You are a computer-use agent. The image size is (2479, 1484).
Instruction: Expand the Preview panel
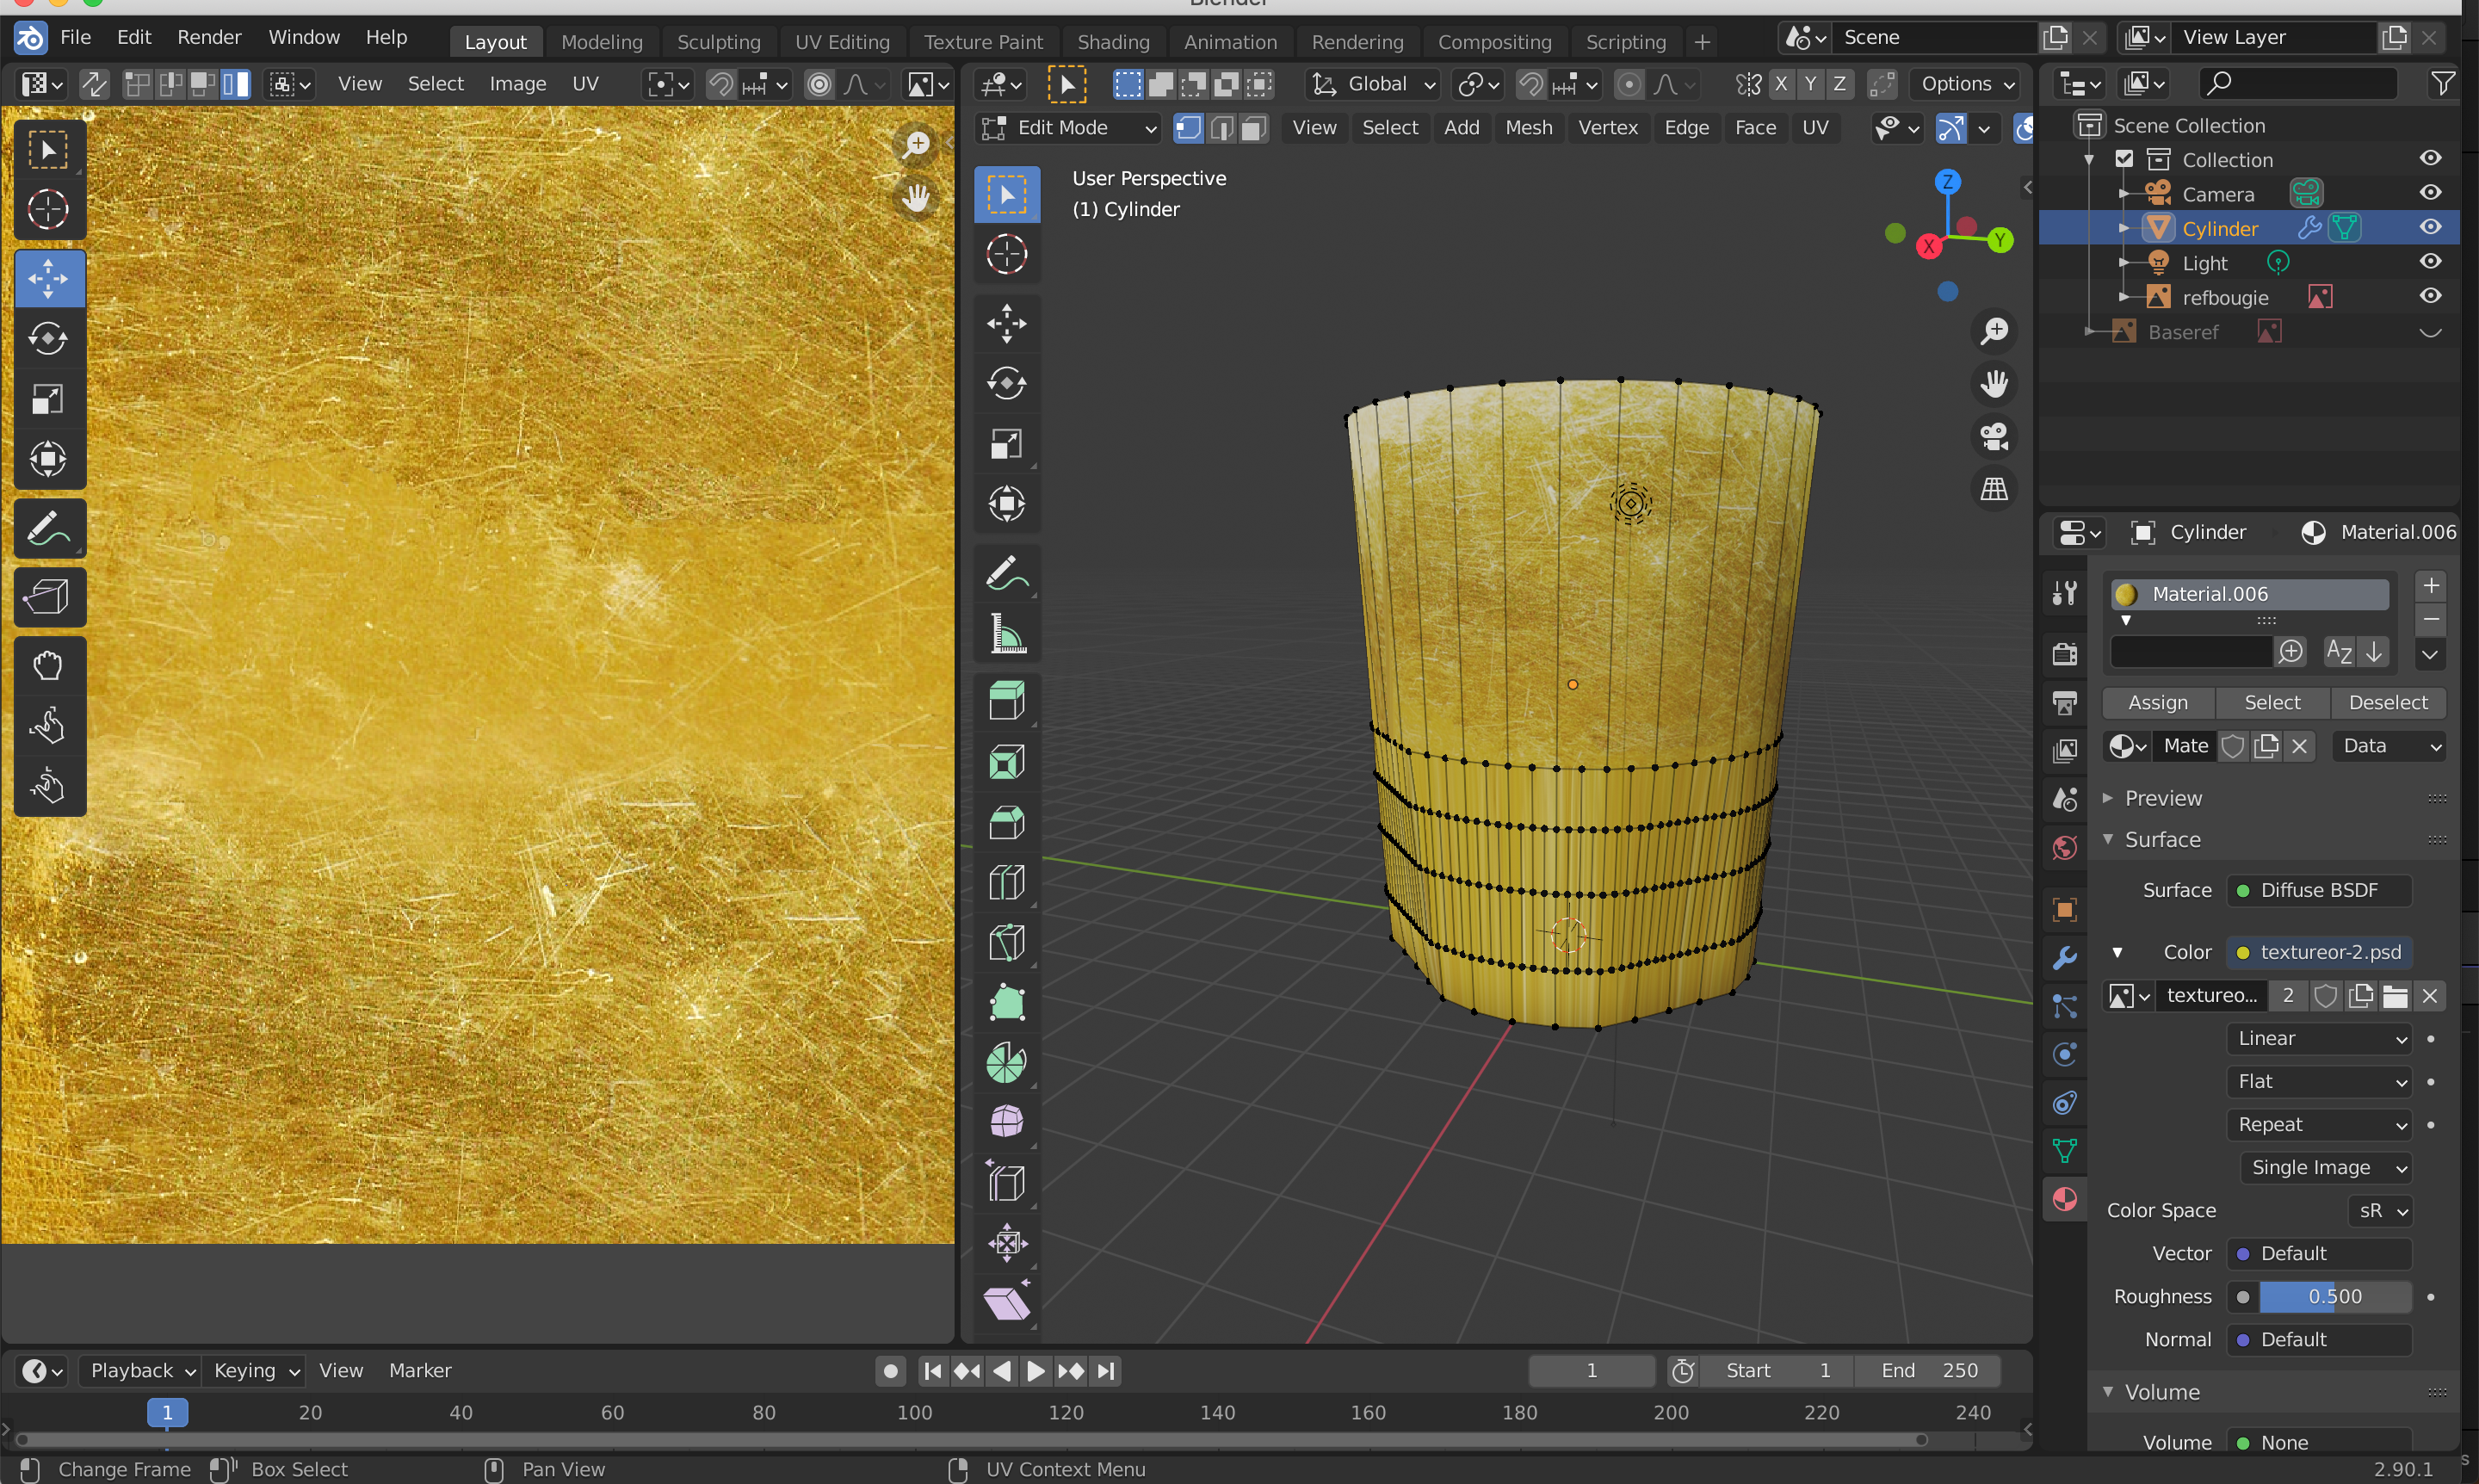coord(2162,798)
